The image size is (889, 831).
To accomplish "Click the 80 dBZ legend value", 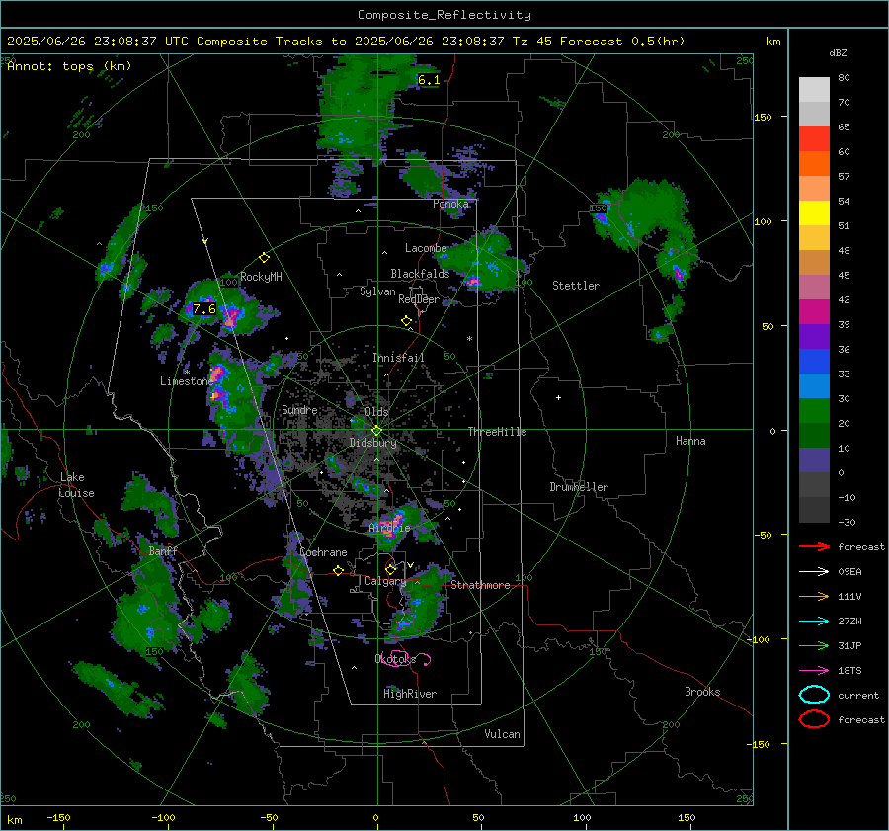I will click(844, 78).
